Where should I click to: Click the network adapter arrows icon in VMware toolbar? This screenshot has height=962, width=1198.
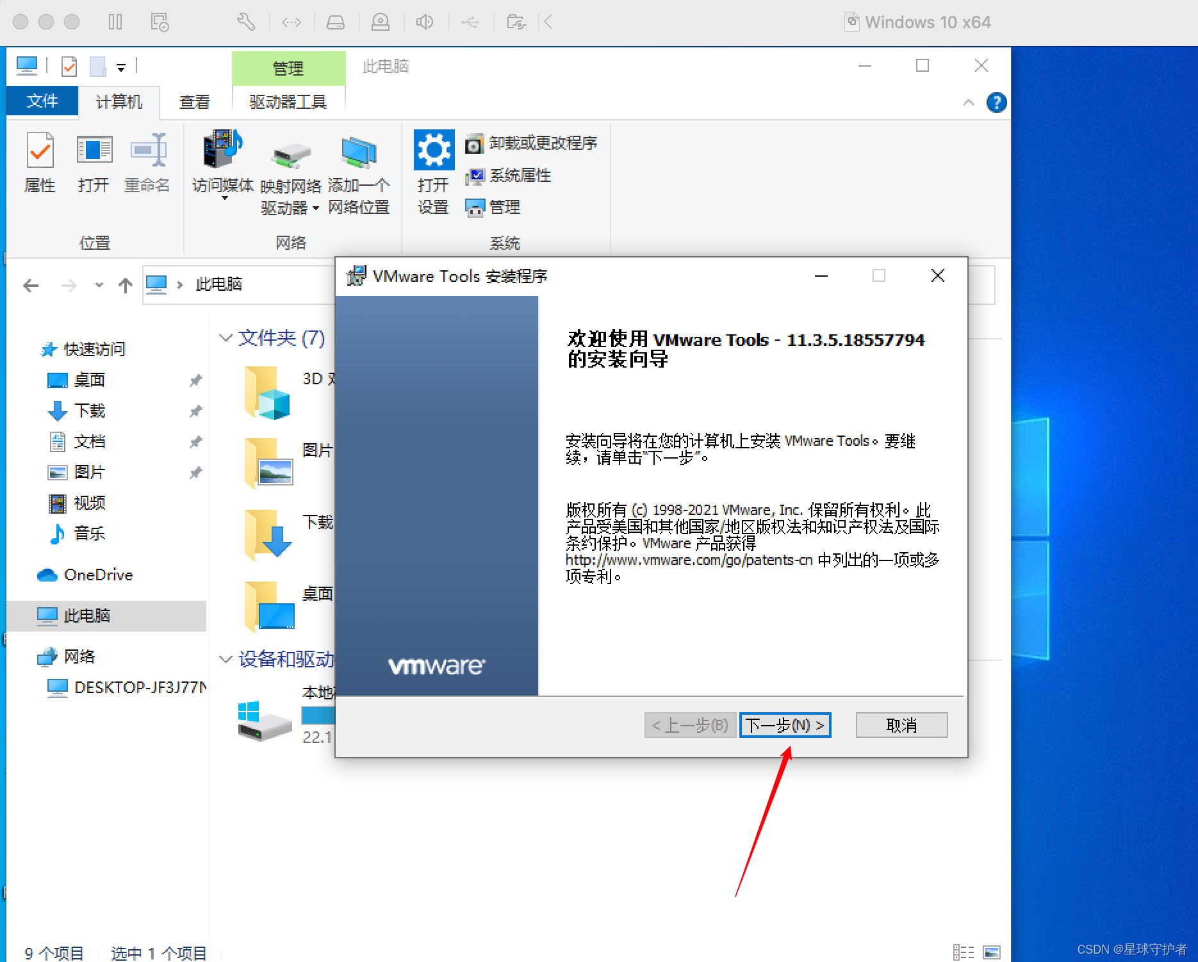pos(291,23)
